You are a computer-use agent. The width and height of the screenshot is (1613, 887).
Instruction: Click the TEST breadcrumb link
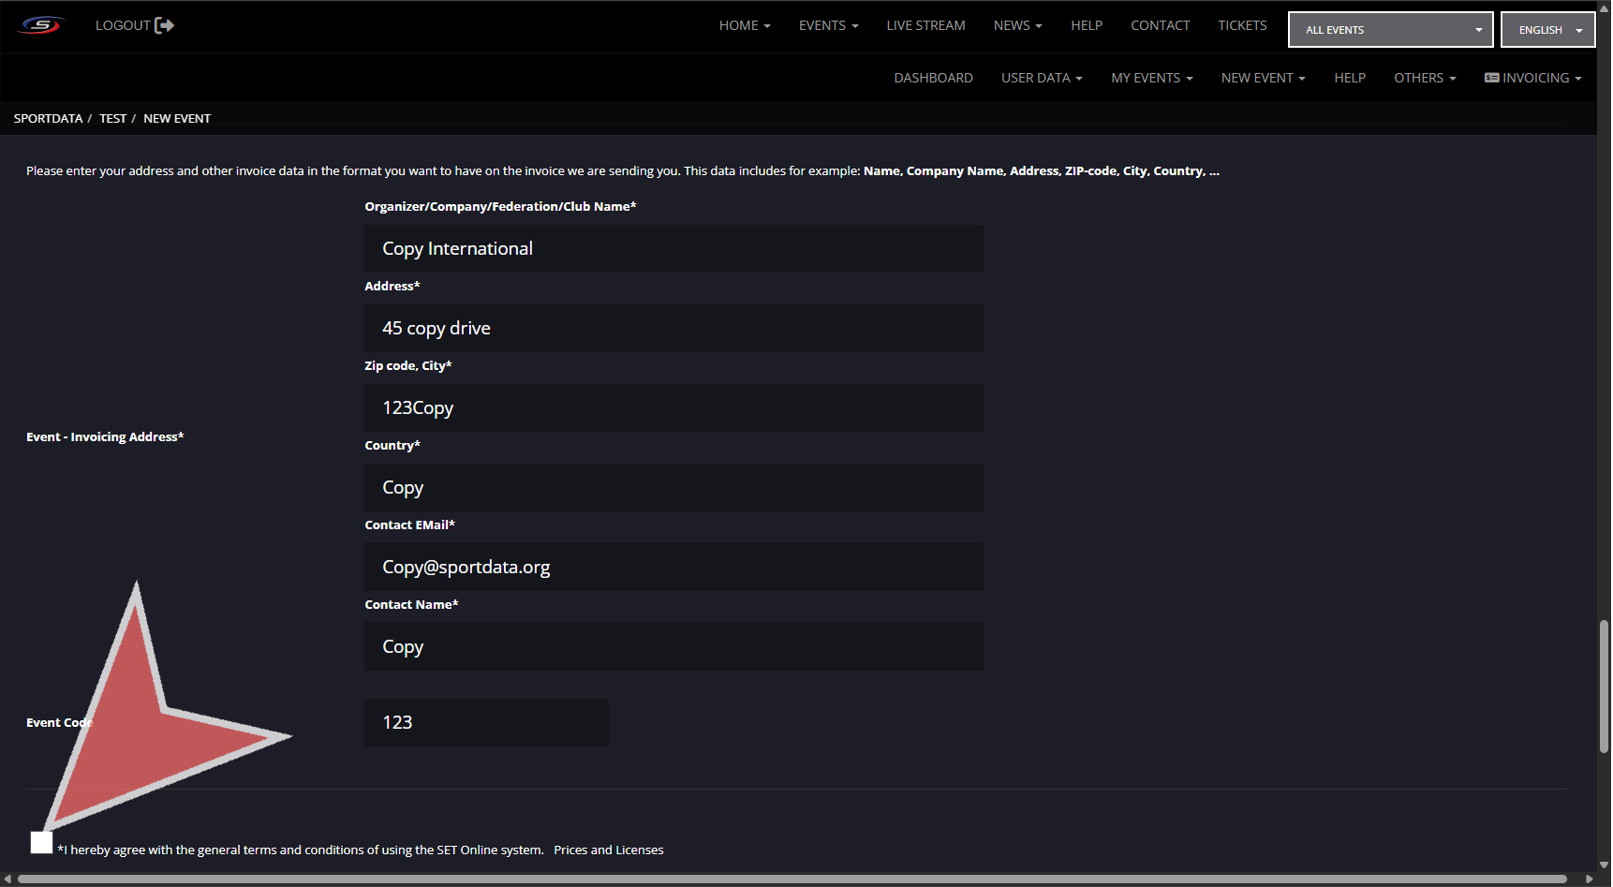[112, 119]
